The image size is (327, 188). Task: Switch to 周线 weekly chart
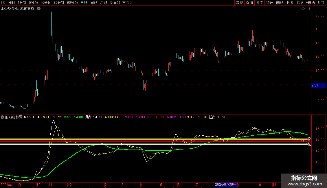(94, 3)
